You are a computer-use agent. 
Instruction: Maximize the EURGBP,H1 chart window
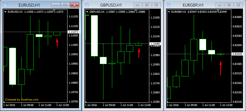click(x=229, y=5)
